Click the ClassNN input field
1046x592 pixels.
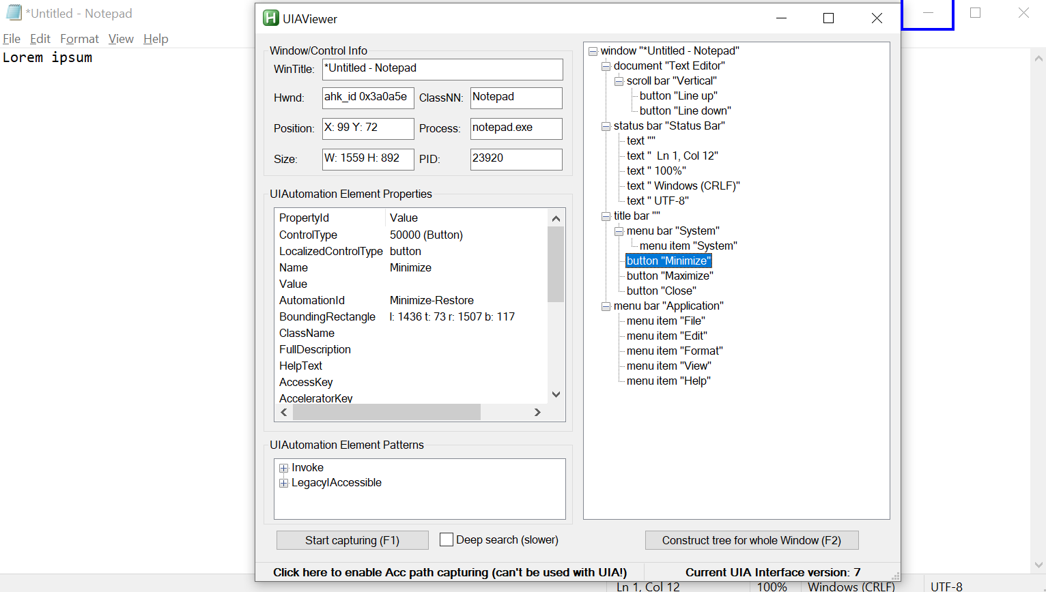(516, 98)
